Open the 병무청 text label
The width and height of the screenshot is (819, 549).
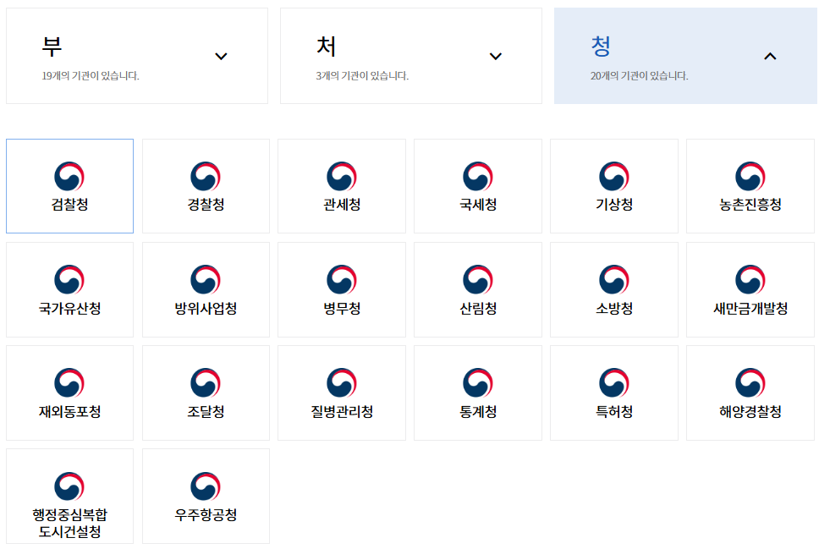[x=342, y=308]
